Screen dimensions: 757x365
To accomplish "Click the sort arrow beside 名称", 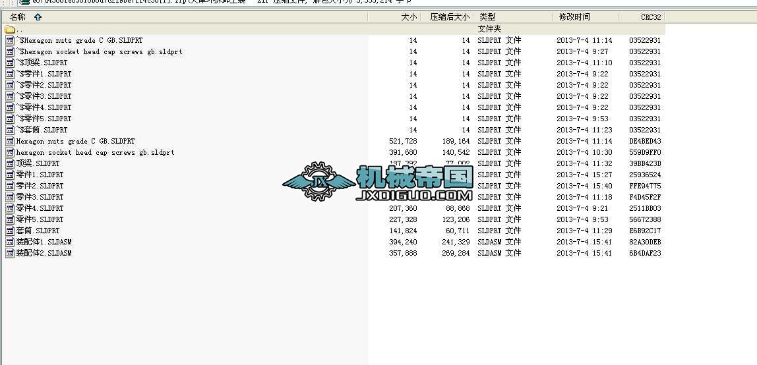I will [x=38, y=17].
